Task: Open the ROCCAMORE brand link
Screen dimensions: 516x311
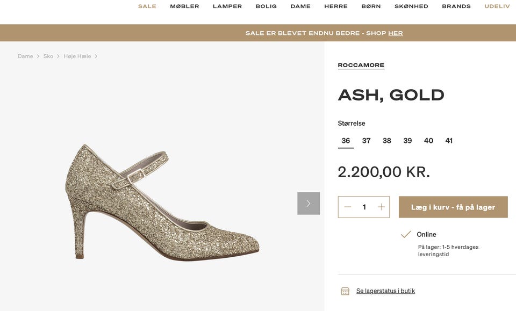Action: [x=361, y=65]
